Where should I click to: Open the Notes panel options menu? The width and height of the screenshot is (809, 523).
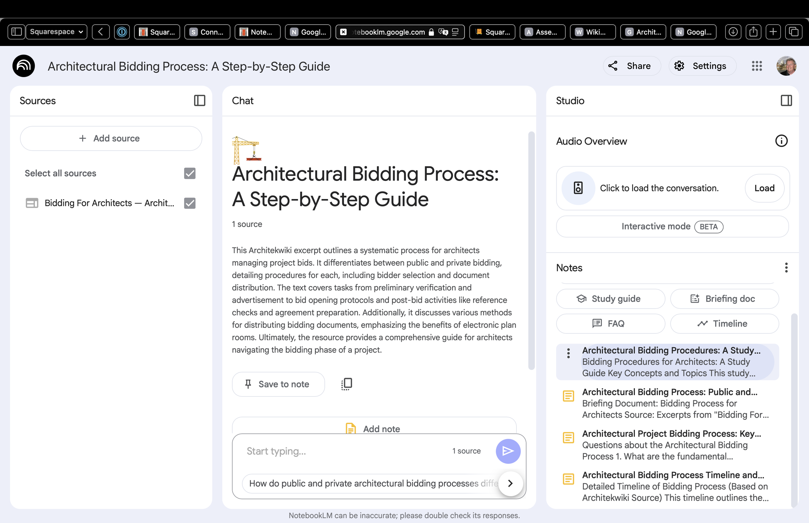click(x=786, y=268)
